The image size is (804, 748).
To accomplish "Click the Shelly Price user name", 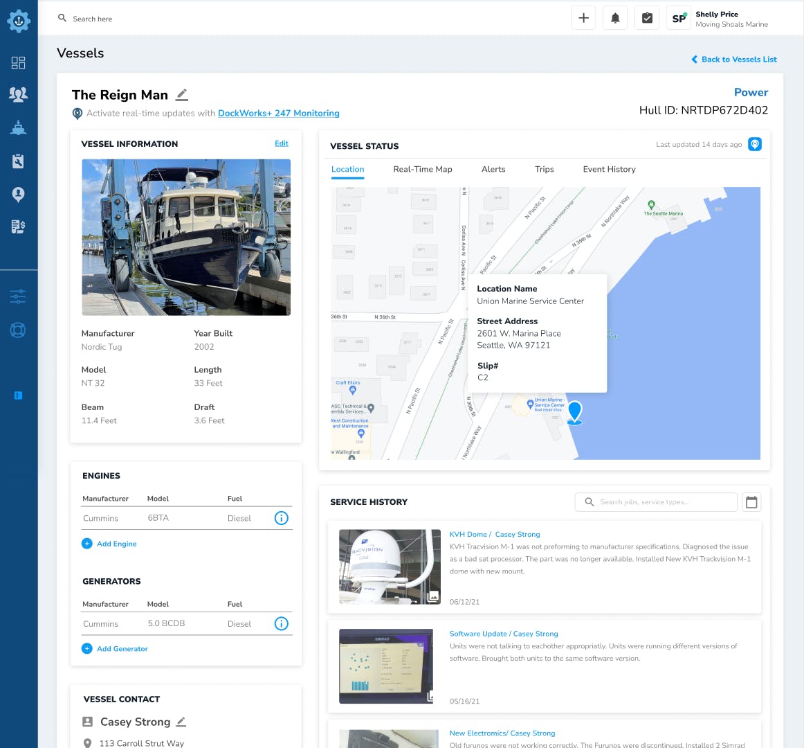I will point(717,15).
